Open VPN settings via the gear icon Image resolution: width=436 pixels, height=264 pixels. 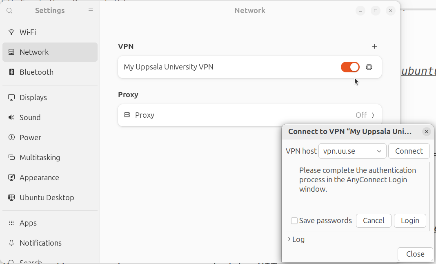pos(369,67)
